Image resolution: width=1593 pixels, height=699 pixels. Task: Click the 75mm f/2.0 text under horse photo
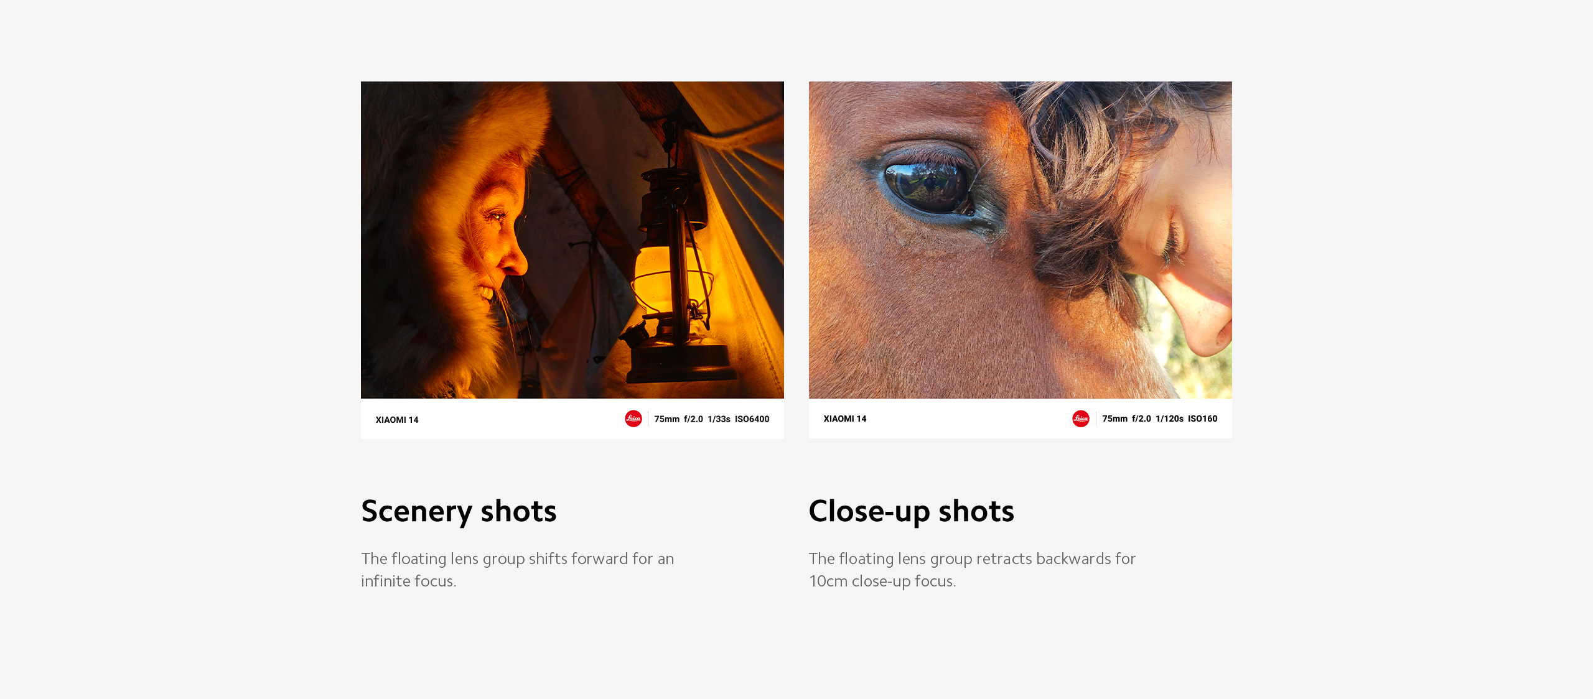pos(1126,419)
